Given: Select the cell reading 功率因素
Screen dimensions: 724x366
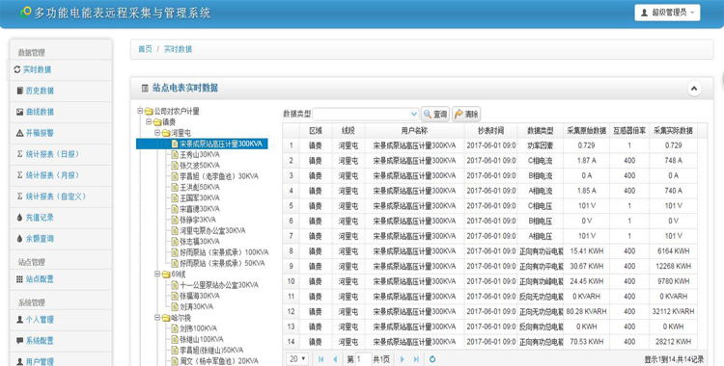Looking at the screenshot, I should tap(540, 145).
